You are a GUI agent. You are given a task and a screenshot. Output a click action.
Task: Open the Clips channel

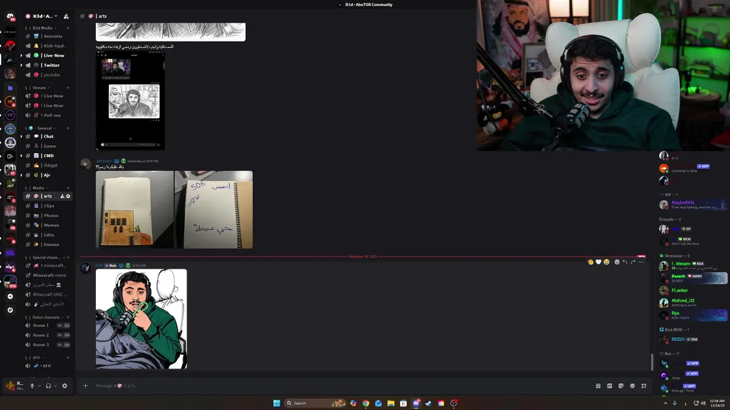(48, 206)
